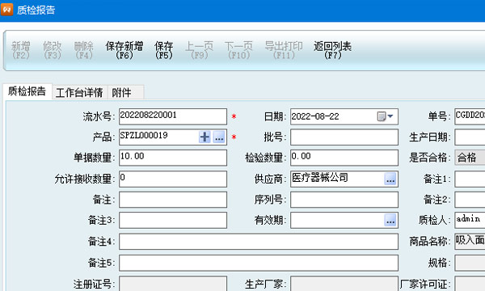Select the 质检报告 tab
The width and height of the screenshot is (485, 291).
(27, 91)
